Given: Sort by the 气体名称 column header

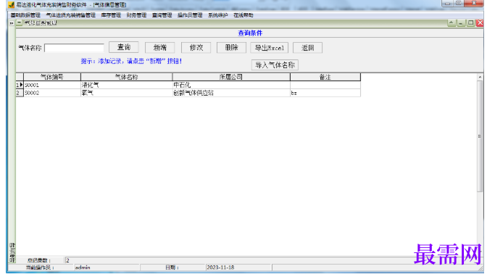Looking at the screenshot, I should [x=127, y=77].
